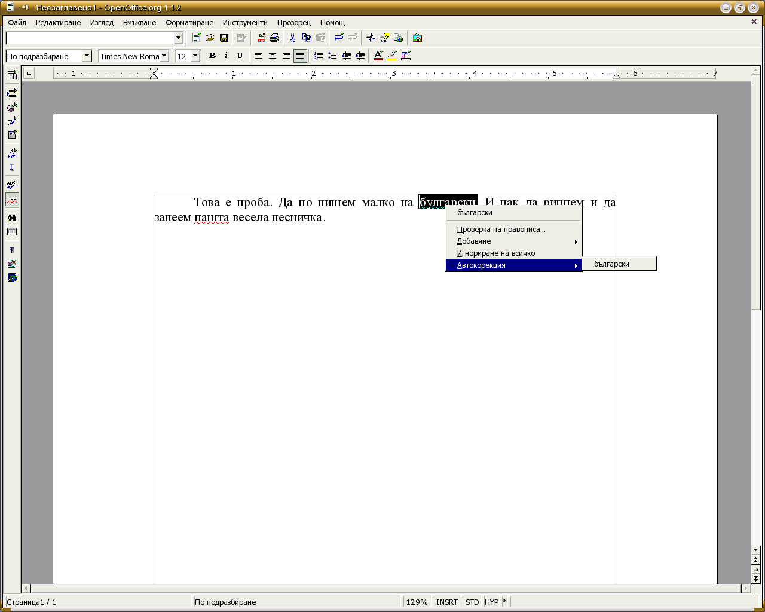This screenshot has width=765, height=612.
Task: Open the Вмъкване menu
Action: pos(139,23)
